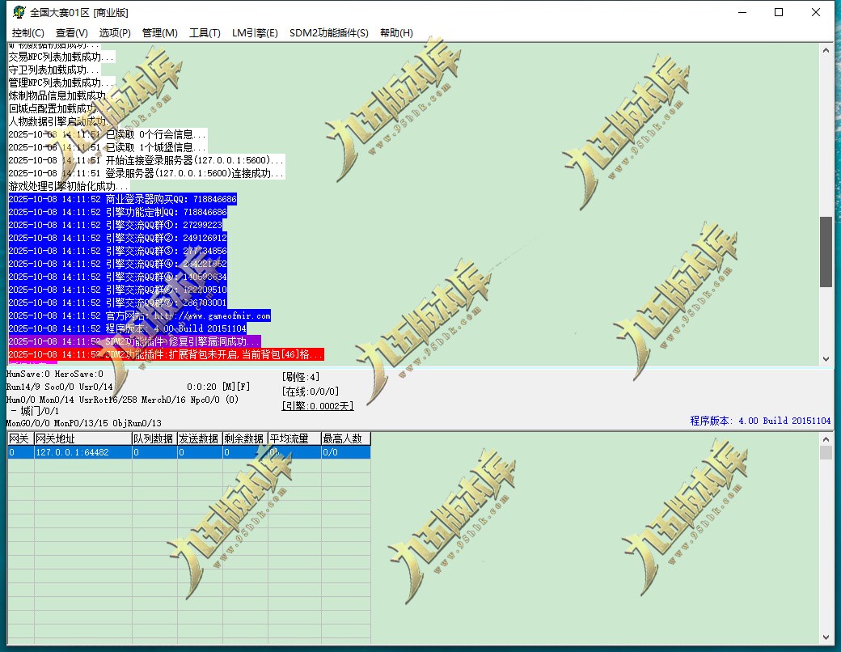This screenshot has width=841, height=652.
Task: Open the 帮助(H) menu
Action: tap(396, 32)
